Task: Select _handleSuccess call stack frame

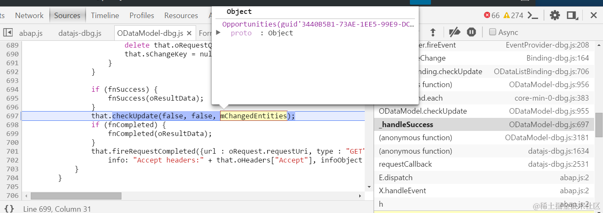Action: (x=484, y=125)
